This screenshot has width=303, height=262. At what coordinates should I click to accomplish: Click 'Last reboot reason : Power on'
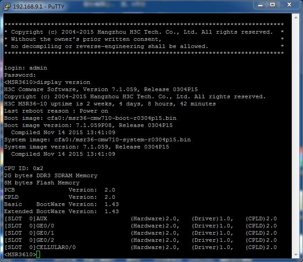[x=56, y=111]
